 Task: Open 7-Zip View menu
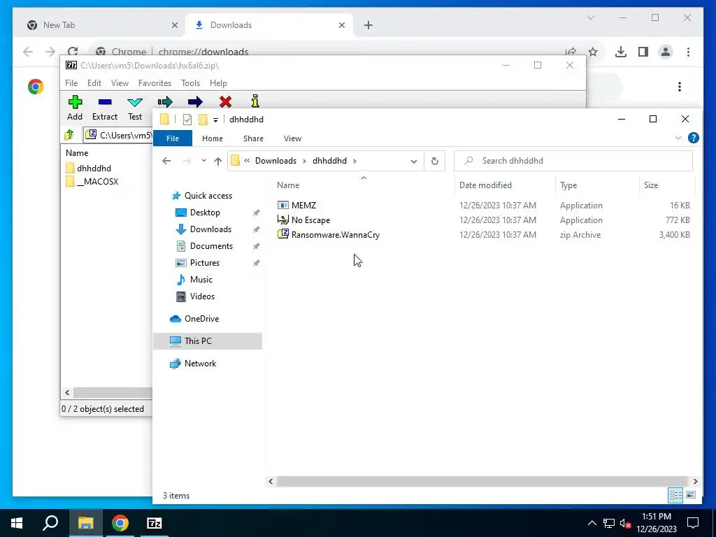(x=120, y=83)
